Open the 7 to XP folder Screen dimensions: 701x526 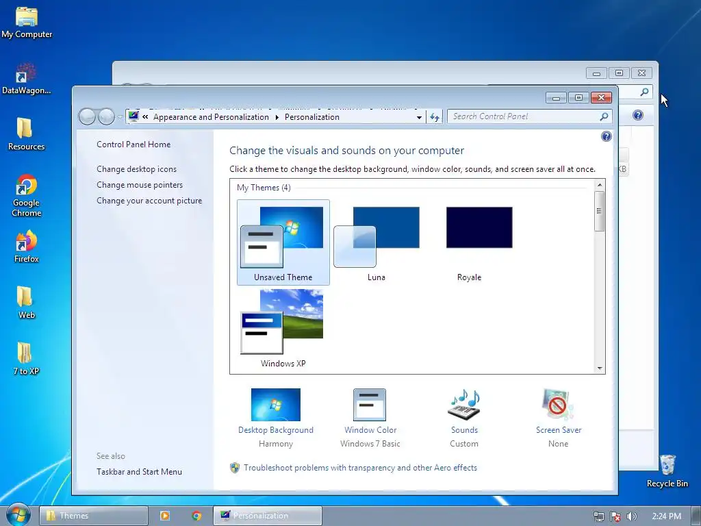(x=27, y=359)
